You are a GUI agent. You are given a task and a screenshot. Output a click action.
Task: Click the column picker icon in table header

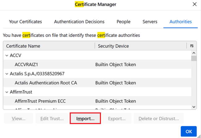pos(192,46)
